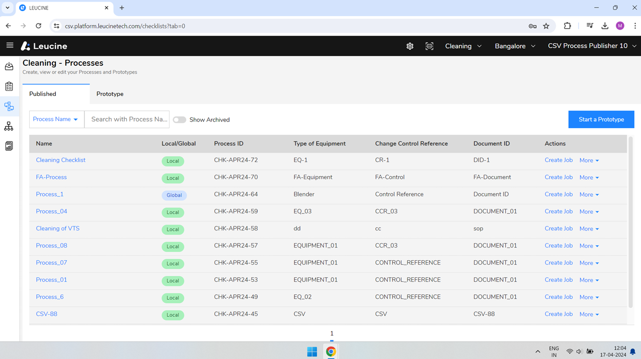The width and height of the screenshot is (641, 359).
Task: Select the checklist clipboard icon in sidebar
Action: 9,86
